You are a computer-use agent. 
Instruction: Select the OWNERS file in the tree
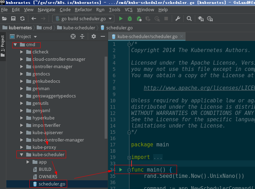click(45, 177)
